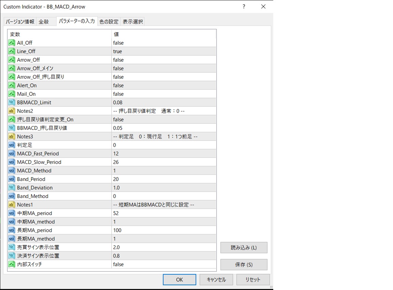
Task: Select the 決済サイン表示位置 variable name
Action: click(38, 256)
